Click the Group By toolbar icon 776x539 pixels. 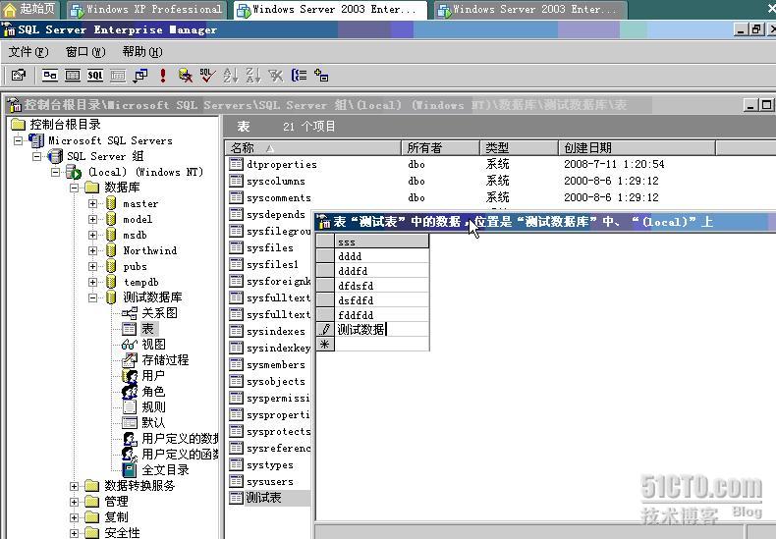pyautogui.click(x=299, y=76)
